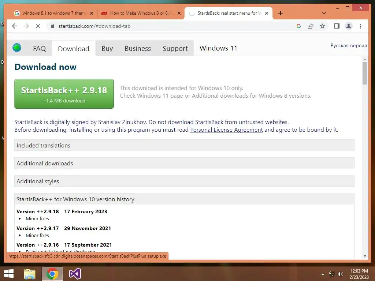Click Chrome icon in taskbar
The height and width of the screenshot is (281, 375).
(52, 274)
